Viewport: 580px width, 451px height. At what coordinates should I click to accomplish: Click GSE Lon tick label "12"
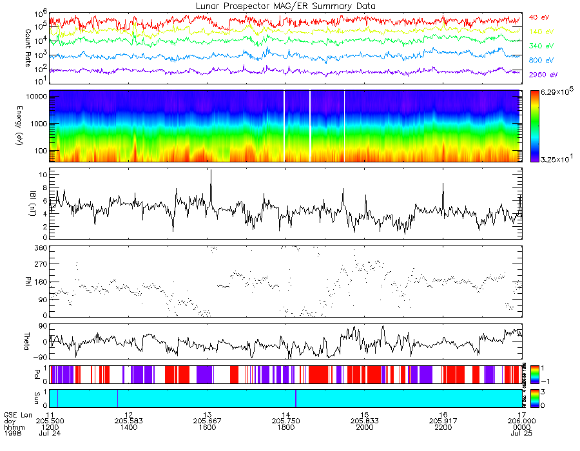[129, 415]
